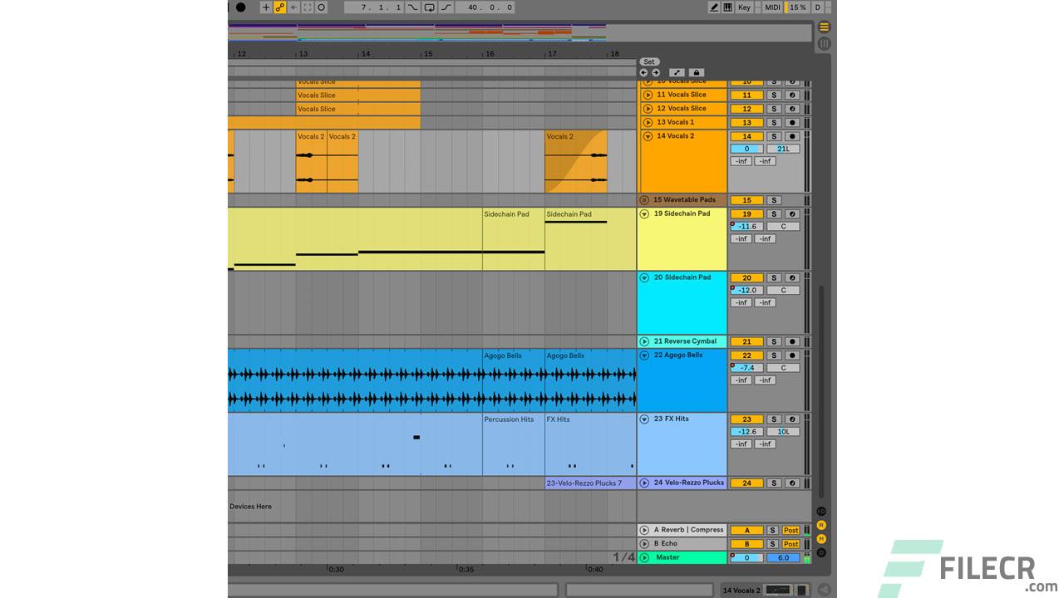Toggle Key Map Mode button
This screenshot has width=1064, height=598.
coord(744,7)
